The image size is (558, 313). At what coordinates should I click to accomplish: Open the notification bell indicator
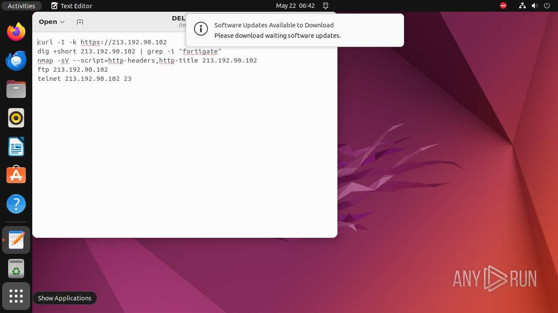point(326,6)
